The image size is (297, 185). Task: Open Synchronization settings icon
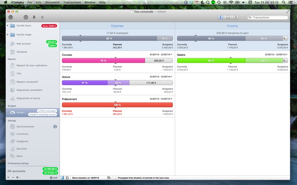point(13,127)
